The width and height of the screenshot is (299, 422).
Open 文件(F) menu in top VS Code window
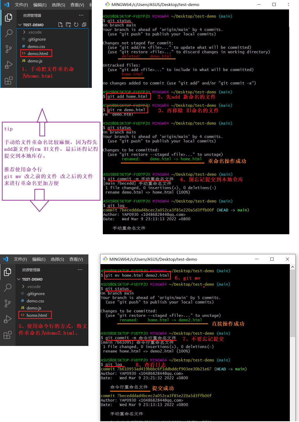click(x=21, y=5)
